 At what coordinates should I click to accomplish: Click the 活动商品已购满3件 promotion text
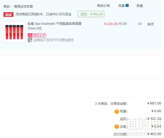[43, 14]
